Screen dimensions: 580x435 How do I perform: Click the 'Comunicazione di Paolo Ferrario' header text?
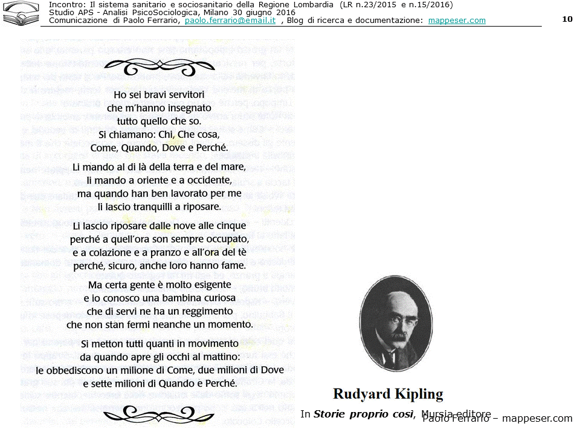(x=115, y=21)
